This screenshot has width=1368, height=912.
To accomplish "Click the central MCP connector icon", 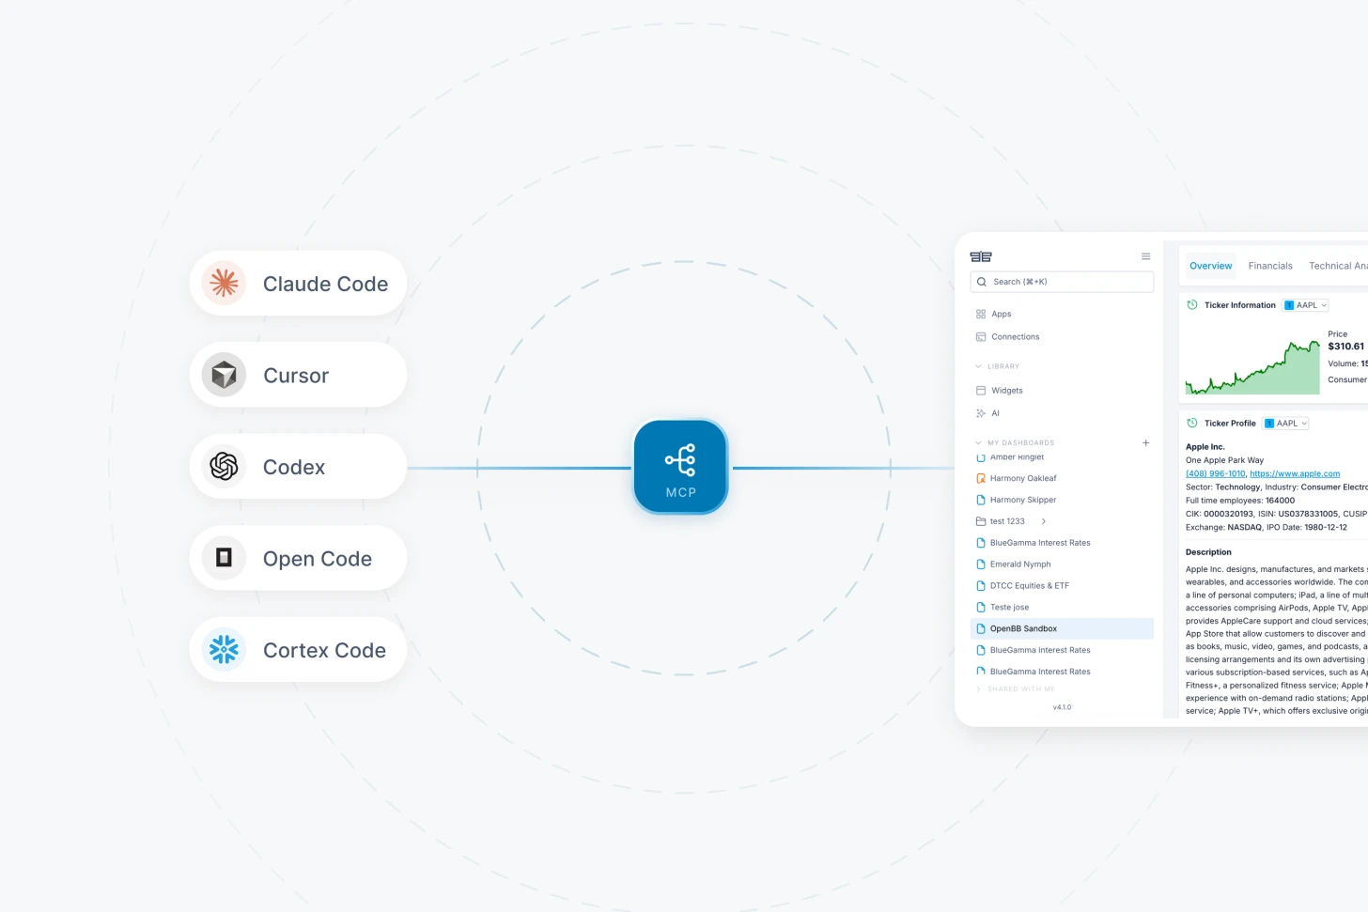I will (680, 467).
